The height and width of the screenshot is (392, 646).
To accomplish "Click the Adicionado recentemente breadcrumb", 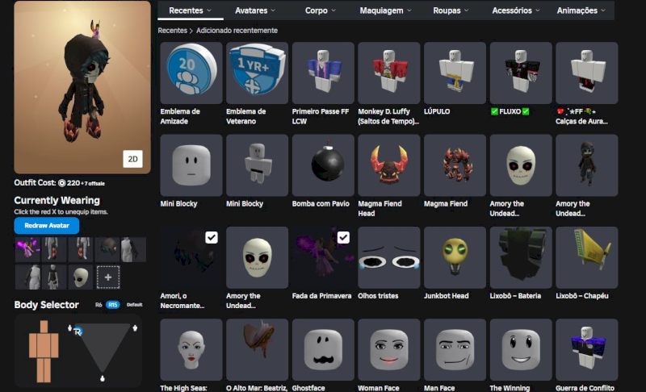I will point(237,31).
